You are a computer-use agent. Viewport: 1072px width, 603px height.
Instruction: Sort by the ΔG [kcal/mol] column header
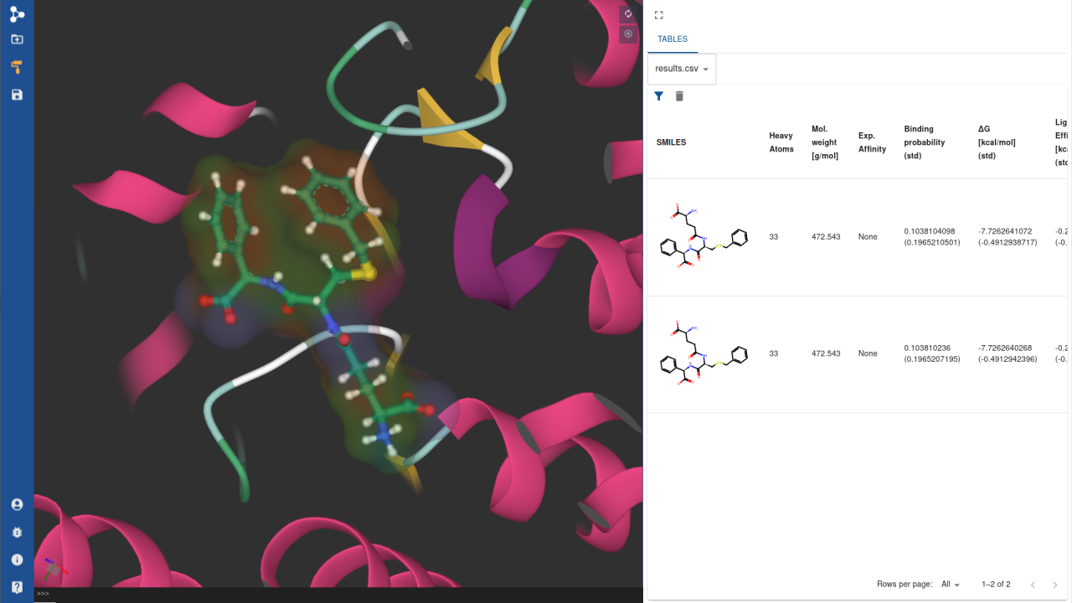[x=997, y=142]
